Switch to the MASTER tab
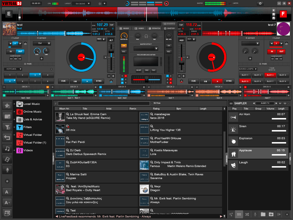Image resolution: width=293 pixels, height=220 pixels. [x=169, y=28]
